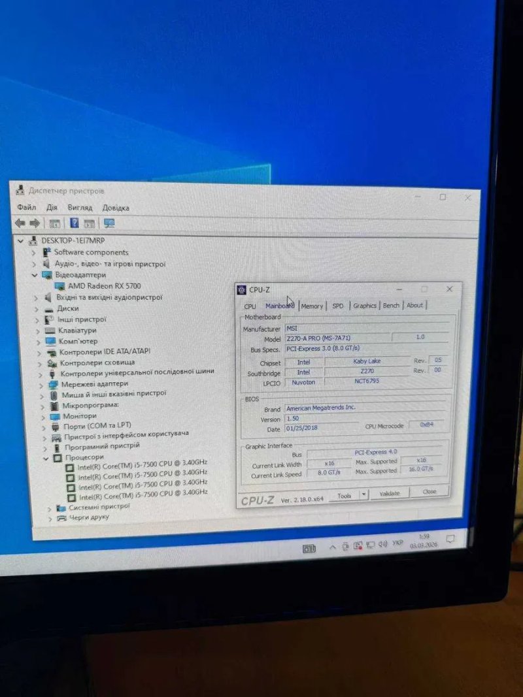The image size is (523, 697).
Task: Click the Монітори category icon
Action: (55, 417)
